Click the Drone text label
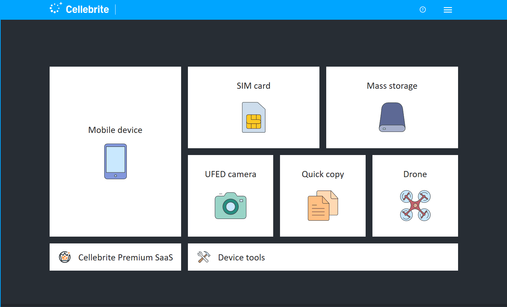 415,174
